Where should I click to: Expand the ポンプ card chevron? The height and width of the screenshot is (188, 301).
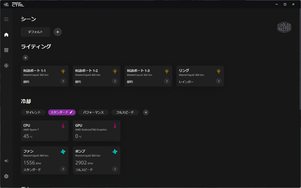click(115, 169)
